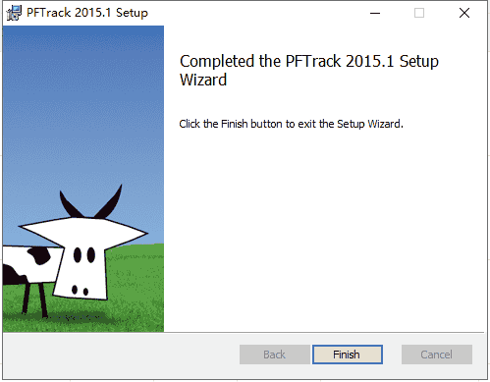The height and width of the screenshot is (382, 490).
Task: Click the "Completed the PFTrack 2015.1 Setup Wizard" heading
Action: 309,71
